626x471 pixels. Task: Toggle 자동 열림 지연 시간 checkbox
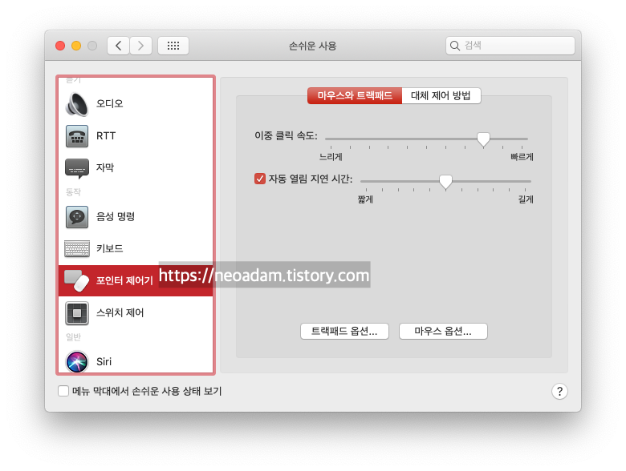(x=259, y=179)
